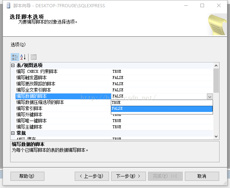
Task: Click the 帮助(H) button
Action: coord(27,176)
